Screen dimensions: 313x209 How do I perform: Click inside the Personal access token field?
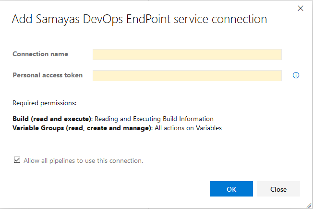(x=187, y=75)
